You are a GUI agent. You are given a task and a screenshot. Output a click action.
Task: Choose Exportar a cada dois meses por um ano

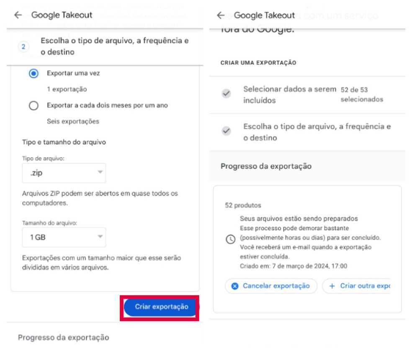pos(34,106)
